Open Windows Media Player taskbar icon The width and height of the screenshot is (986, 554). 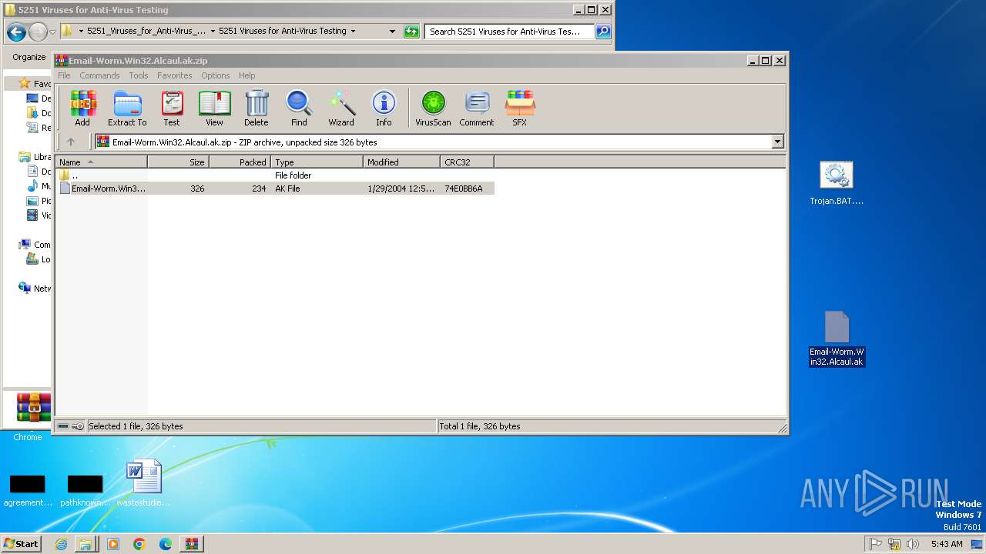point(113,544)
